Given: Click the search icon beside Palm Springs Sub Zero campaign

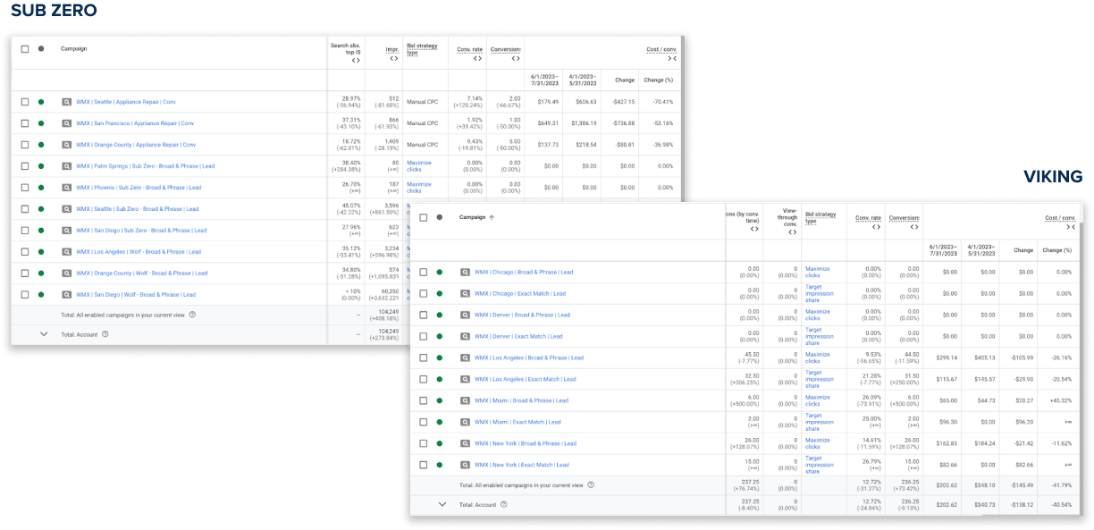Looking at the screenshot, I should pyautogui.click(x=66, y=166).
